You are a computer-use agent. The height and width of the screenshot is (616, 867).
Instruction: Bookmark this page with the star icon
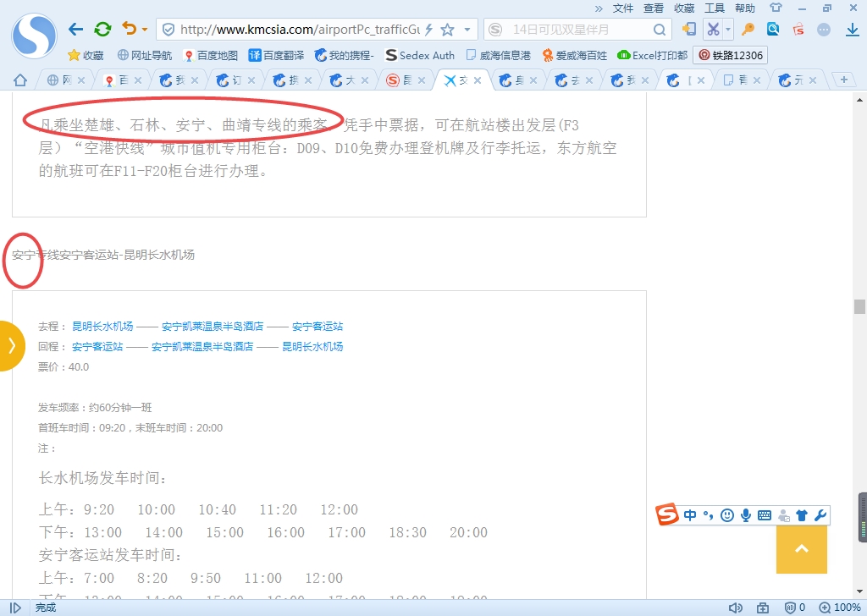pos(447,30)
